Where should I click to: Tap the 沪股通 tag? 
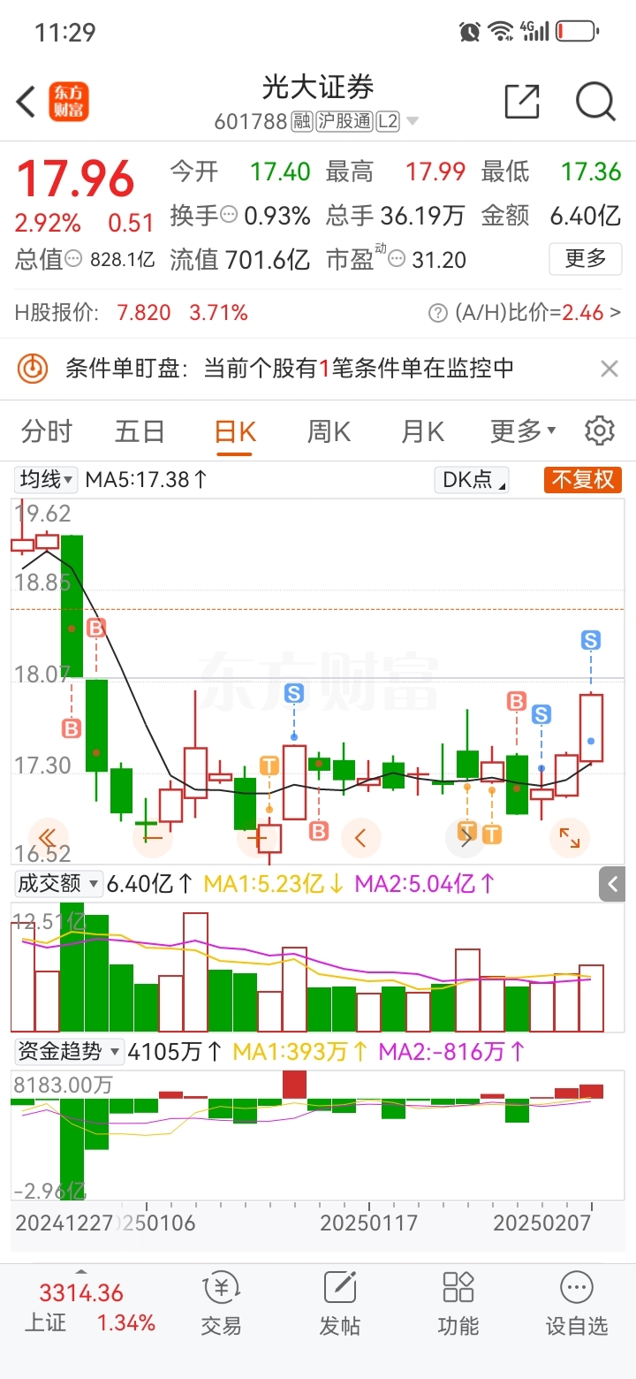click(x=344, y=121)
